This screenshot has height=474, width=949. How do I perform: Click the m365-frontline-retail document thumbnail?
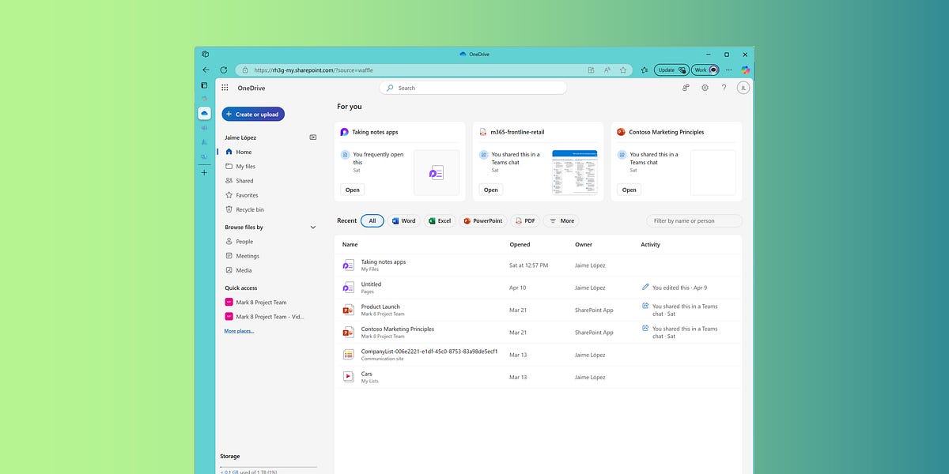click(x=574, y=172)
